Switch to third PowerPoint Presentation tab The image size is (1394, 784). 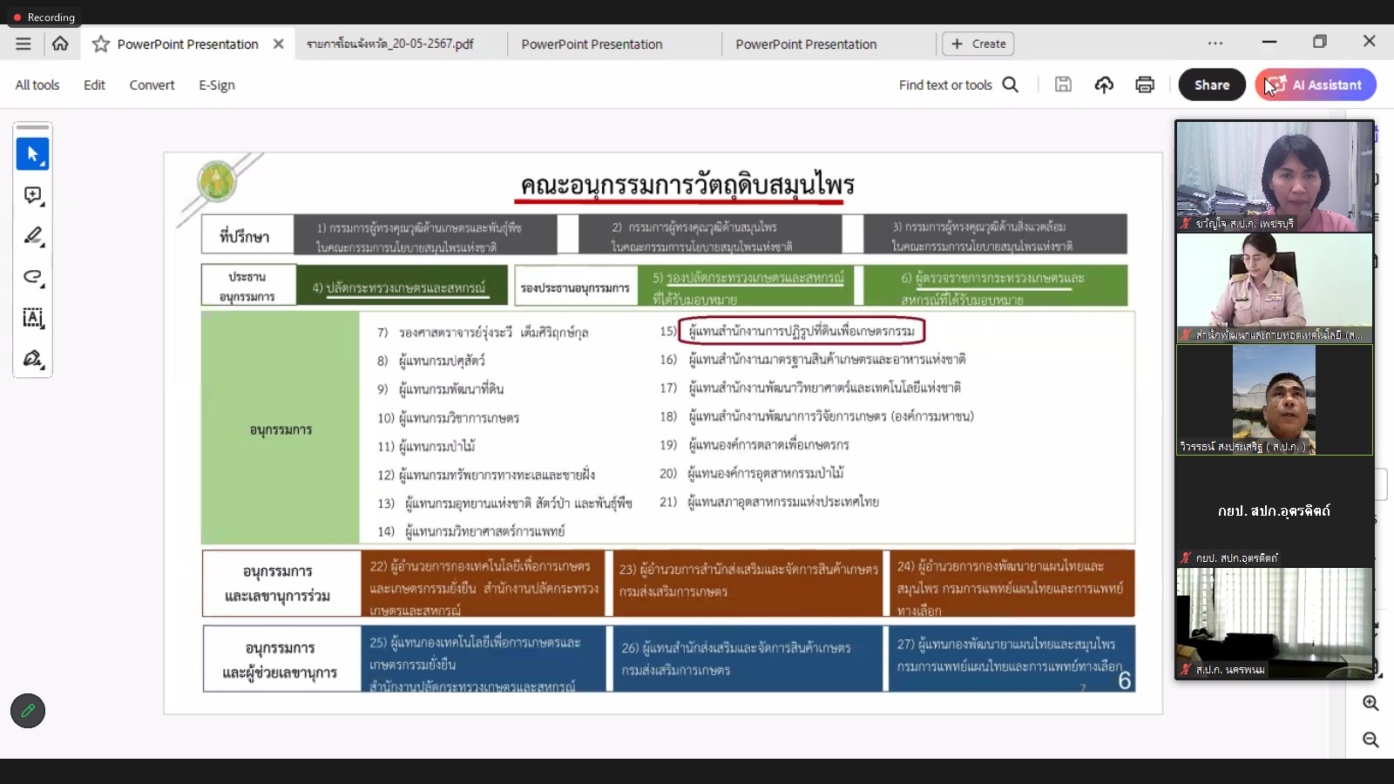coord(806,44)
